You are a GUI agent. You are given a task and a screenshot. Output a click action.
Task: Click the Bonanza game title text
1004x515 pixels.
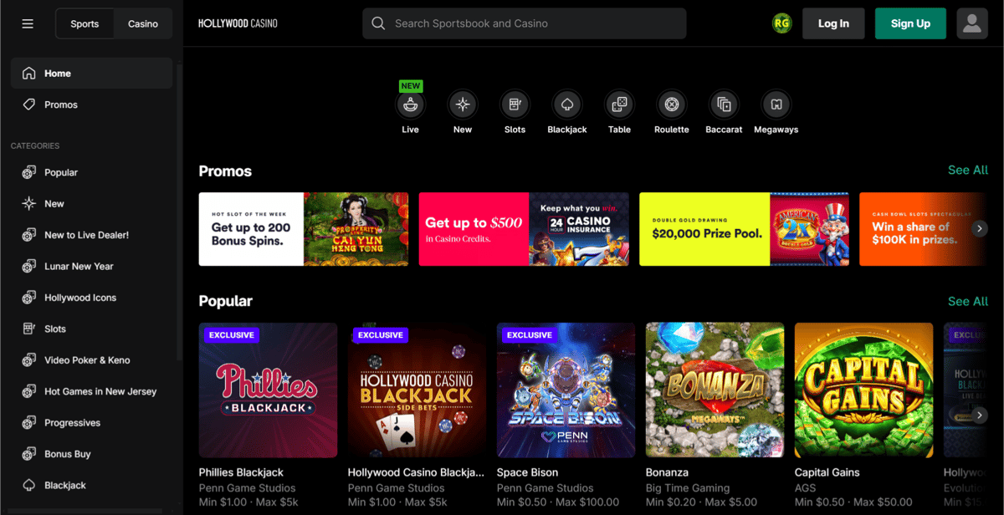coord(667,472)
